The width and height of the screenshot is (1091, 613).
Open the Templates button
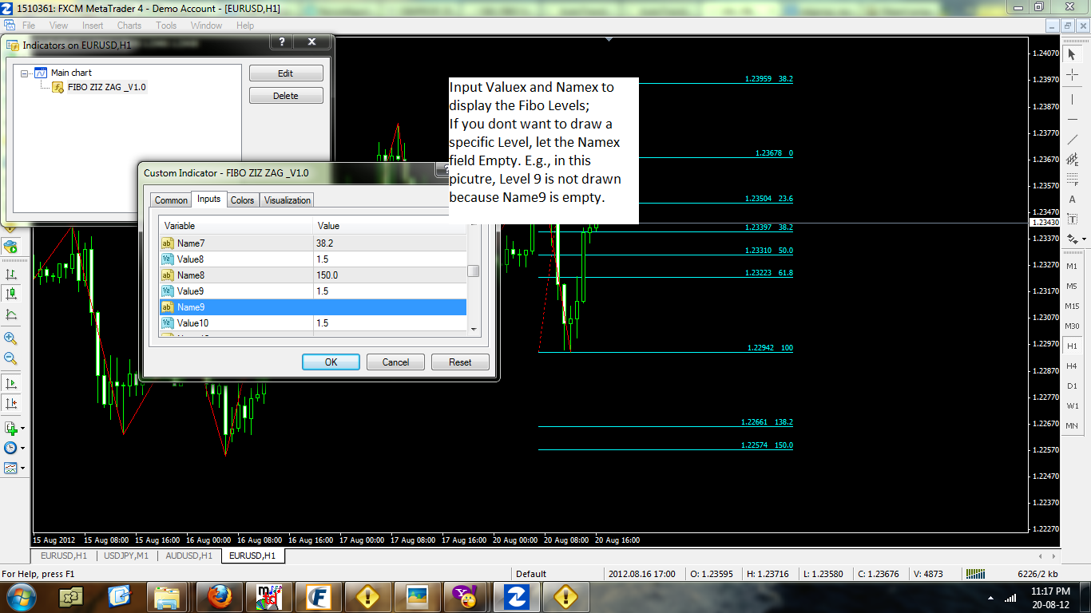pos(10,468)
